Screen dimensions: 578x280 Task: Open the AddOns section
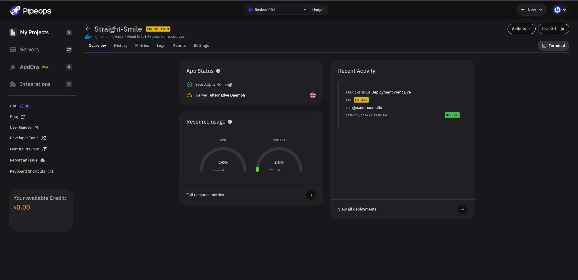tap(30, 67)
